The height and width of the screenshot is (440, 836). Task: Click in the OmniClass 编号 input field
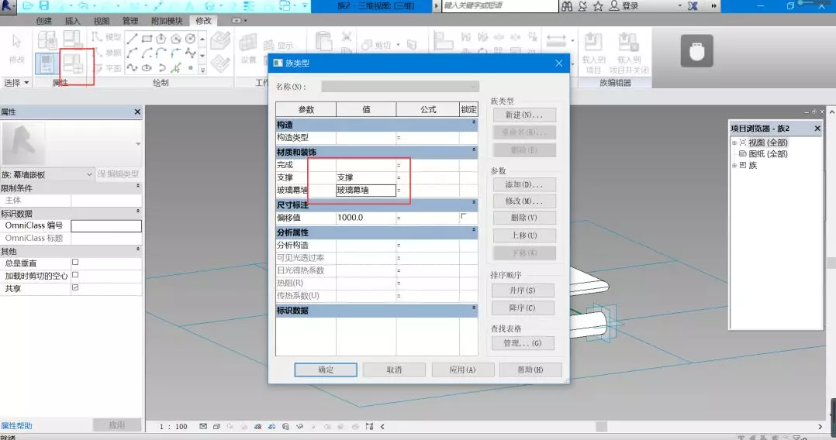click(x=106, y=225)
